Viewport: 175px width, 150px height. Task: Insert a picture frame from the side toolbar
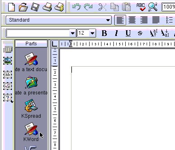(x=8, y=61)
